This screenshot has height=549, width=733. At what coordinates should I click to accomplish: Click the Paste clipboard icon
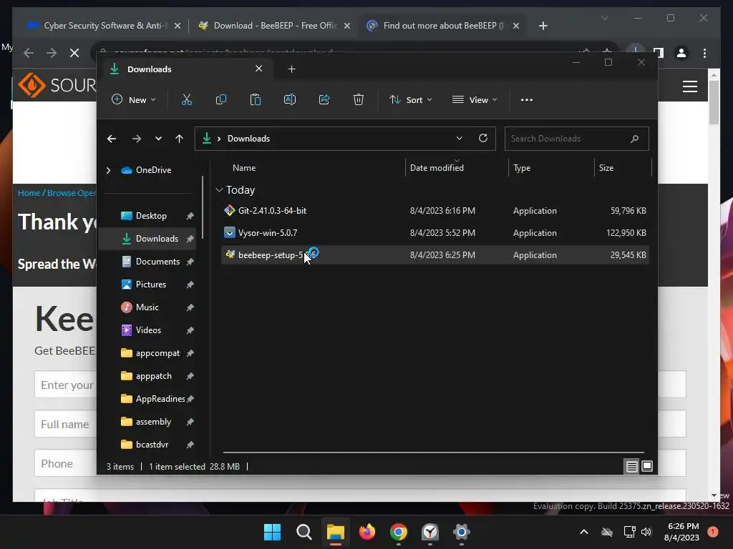point(256,99)
